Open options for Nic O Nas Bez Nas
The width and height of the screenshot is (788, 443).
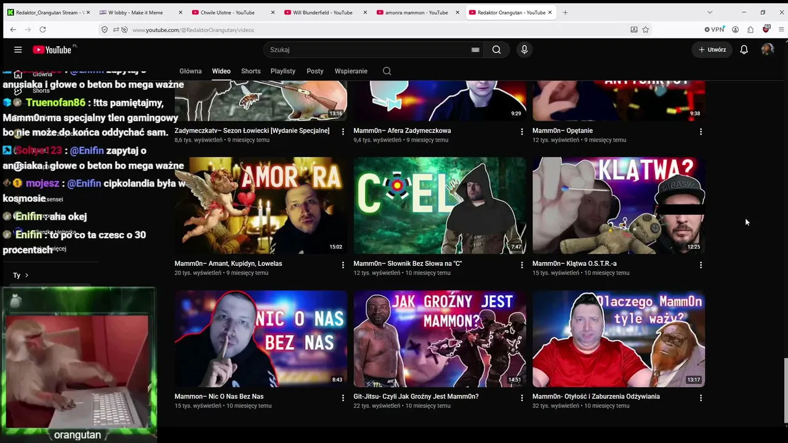[x=343, y=397]
